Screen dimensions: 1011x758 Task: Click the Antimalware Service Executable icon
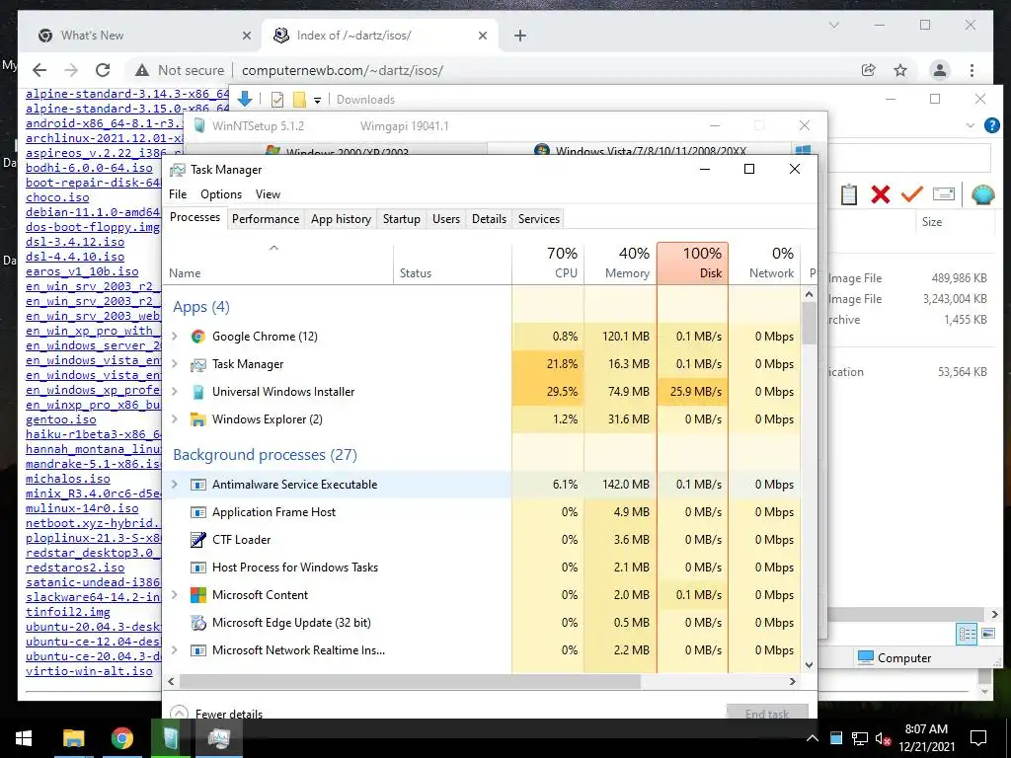click(197, 485)
